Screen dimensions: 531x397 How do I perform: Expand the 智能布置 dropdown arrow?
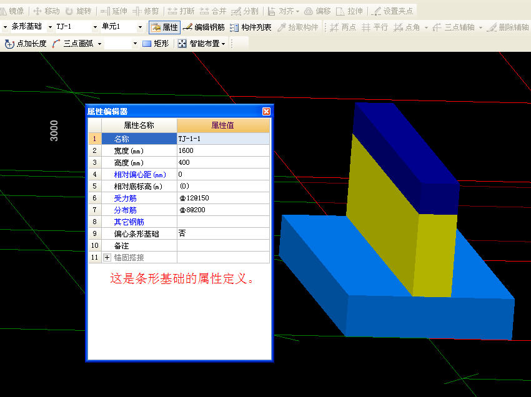click(223, 44)
